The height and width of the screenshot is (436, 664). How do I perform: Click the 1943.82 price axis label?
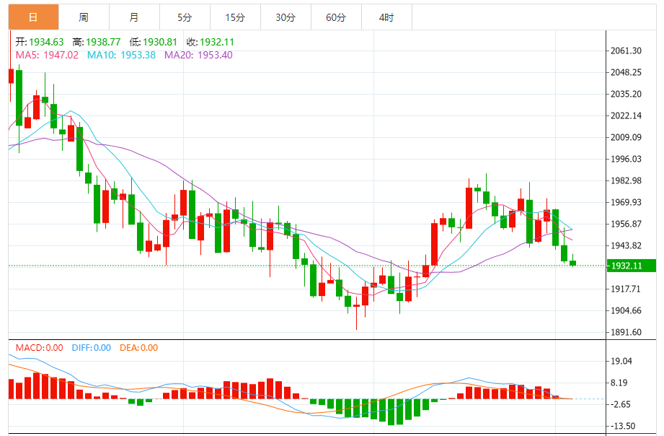626,245
